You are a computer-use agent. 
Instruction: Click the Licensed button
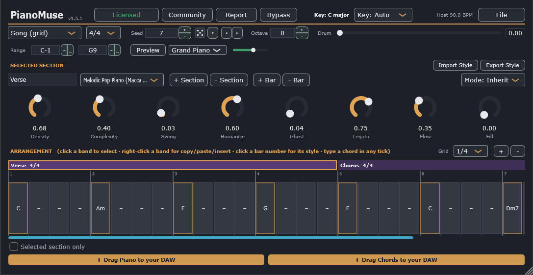click(126, 15)
